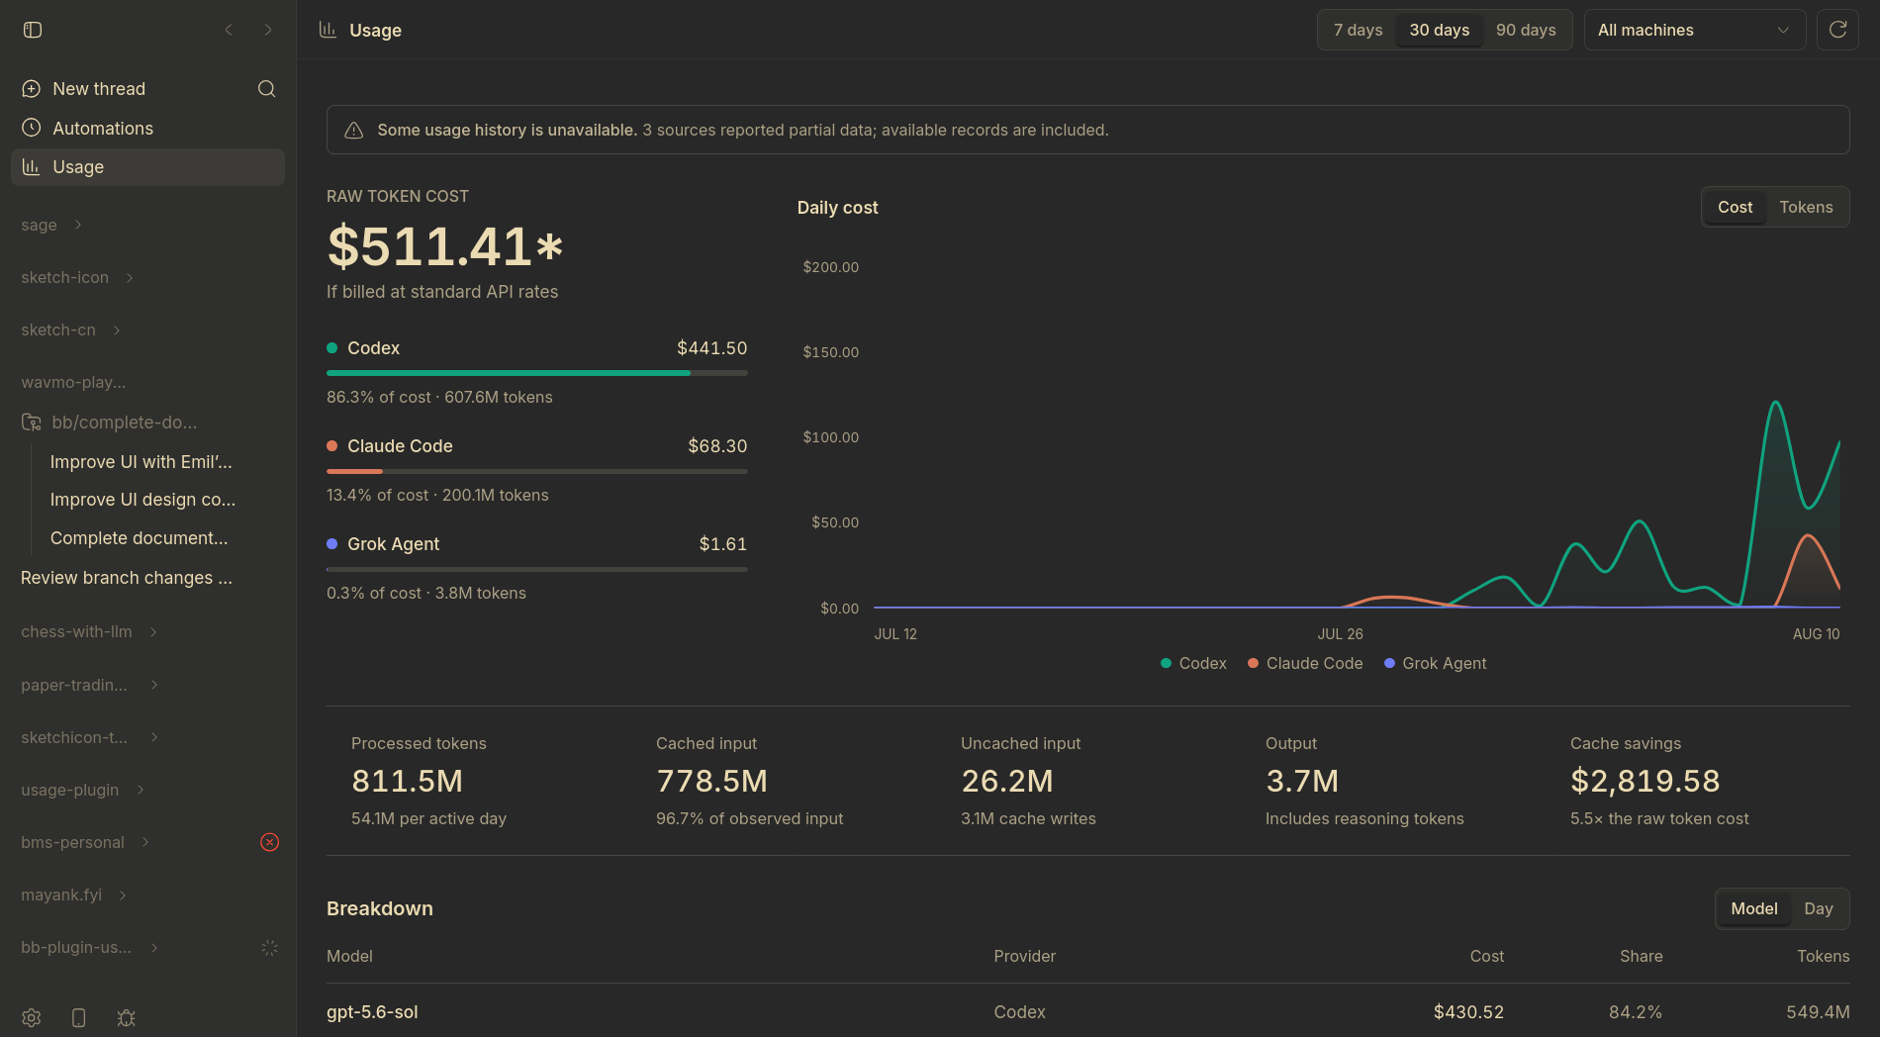Click the warning triangle icon in banner
The image size is (1880, 1037).
point(353,131)
